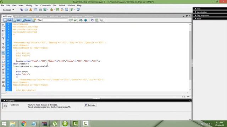The image size is (227, 127).
Task: Open the Open Documents list in coding toolbar
Action: [3, 26]
